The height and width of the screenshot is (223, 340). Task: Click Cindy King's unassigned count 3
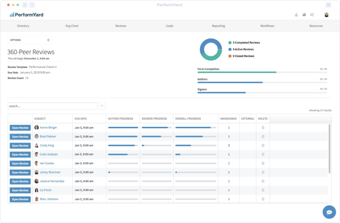point(229,145)
